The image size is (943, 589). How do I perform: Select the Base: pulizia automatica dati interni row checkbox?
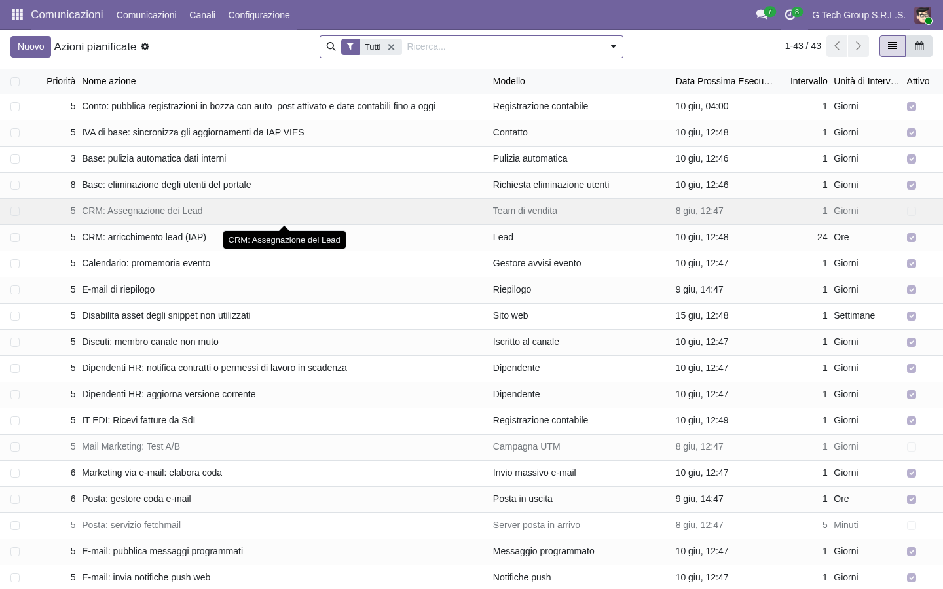click(x=15, y=159)
